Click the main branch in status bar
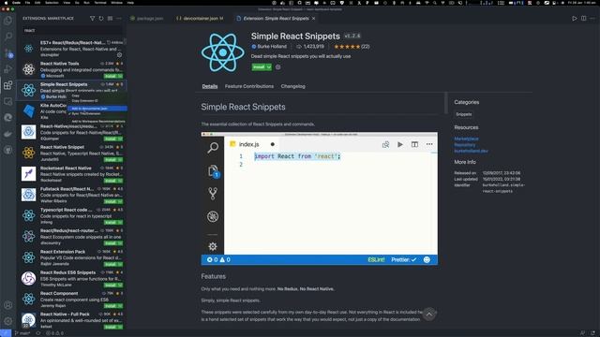600x337 pixels. pos(22,333)
